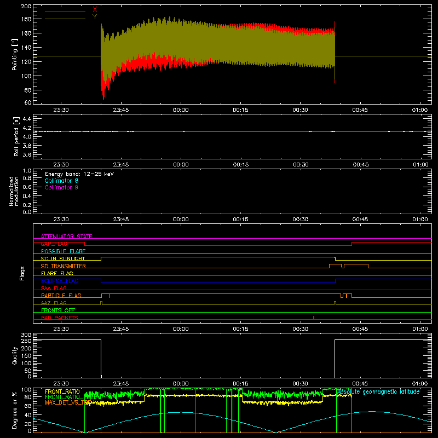Viewport: 438px width, 438px height.
Task: Click the BAD_PACKETS flag label
Action: (60, 318)
